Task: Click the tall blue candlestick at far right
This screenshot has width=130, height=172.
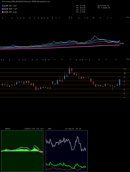Action: 120,82
